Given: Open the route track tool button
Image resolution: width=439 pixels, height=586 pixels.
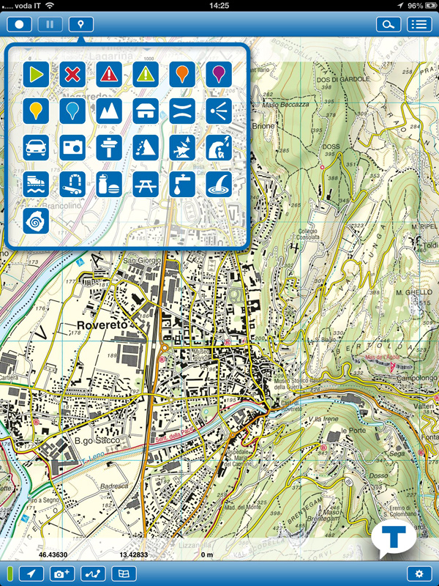Looking at the screenshot, I should coord(93,574).
